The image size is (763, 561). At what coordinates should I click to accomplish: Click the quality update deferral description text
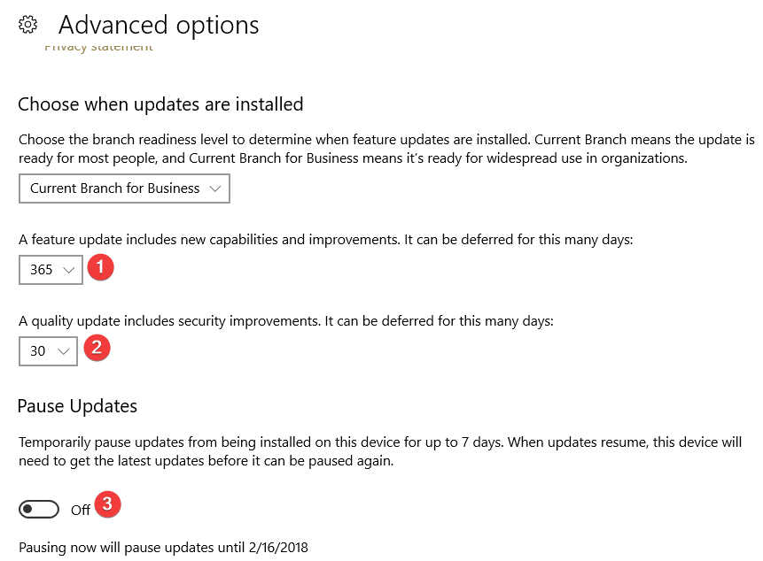pos(286,321)
